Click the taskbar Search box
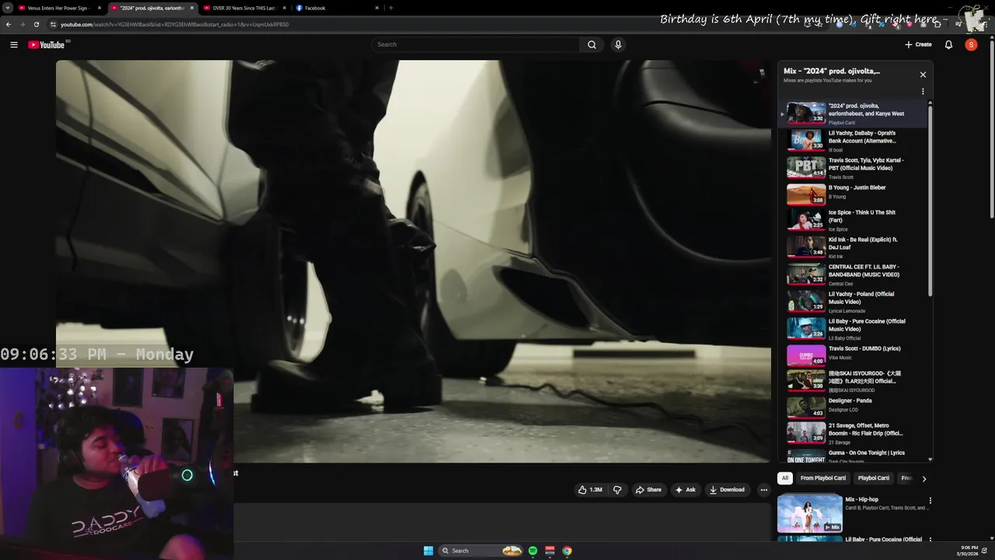The image size is (995, 560). pos(481,551)
